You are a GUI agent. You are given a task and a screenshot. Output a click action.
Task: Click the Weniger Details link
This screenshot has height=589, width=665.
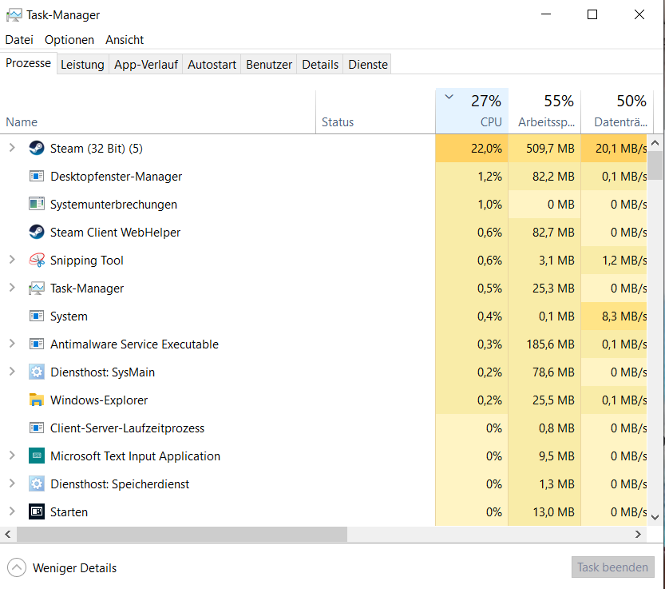click(x=75, y=568)
